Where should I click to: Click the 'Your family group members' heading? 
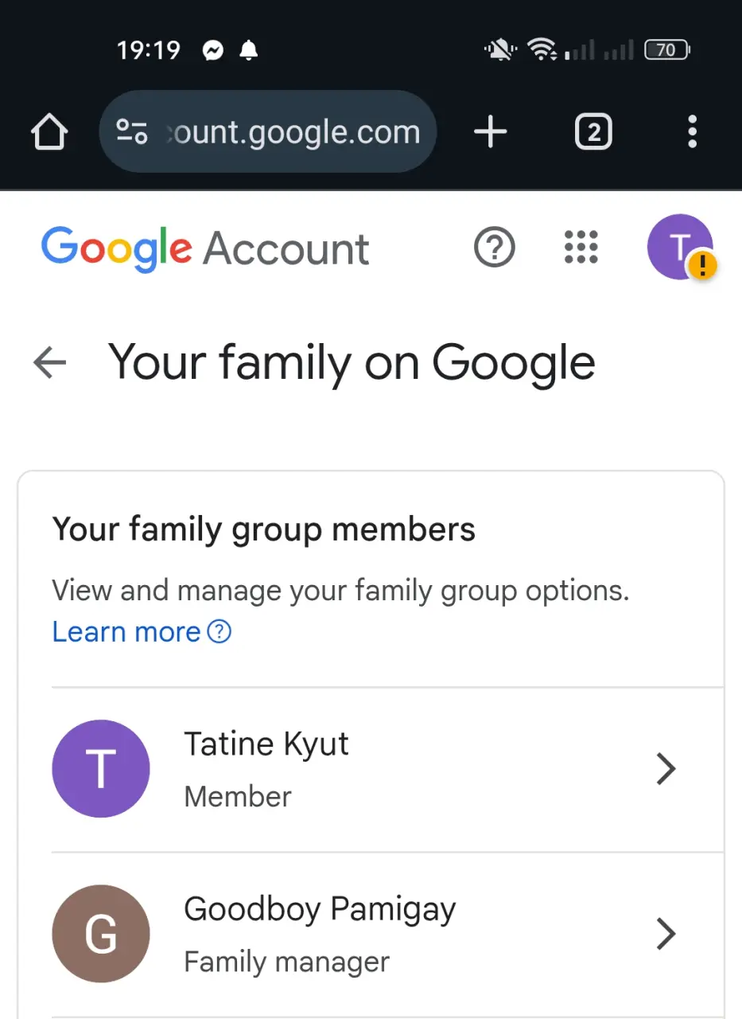point(264,529)
